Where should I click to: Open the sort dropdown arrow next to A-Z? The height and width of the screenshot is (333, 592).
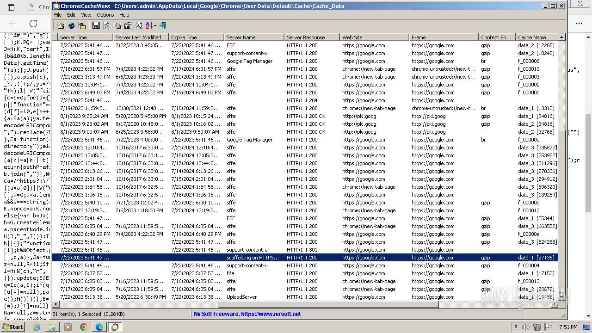click(155, 25)
